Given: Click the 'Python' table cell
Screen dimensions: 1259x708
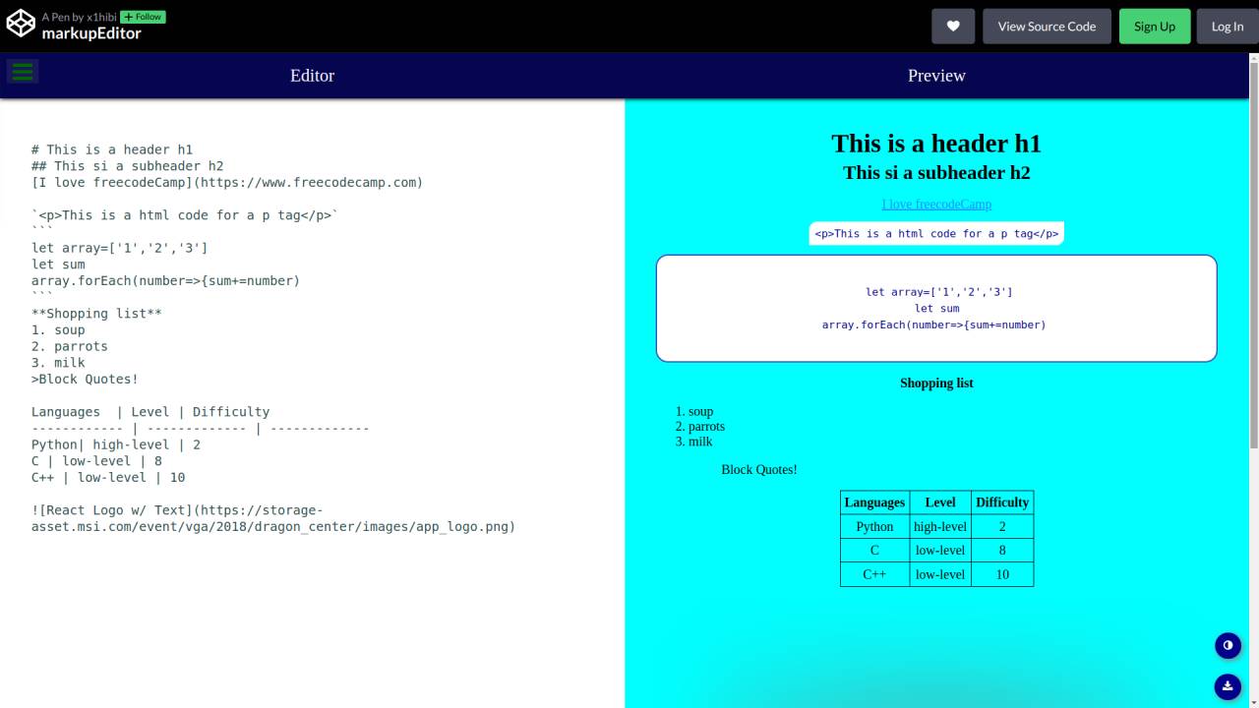Looking at the screenshot, I should 874,527.
